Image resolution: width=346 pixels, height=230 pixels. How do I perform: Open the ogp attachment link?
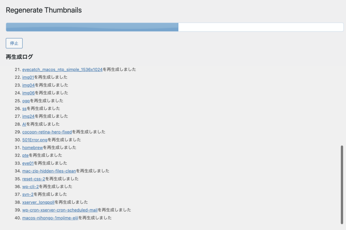pos(26,101)
